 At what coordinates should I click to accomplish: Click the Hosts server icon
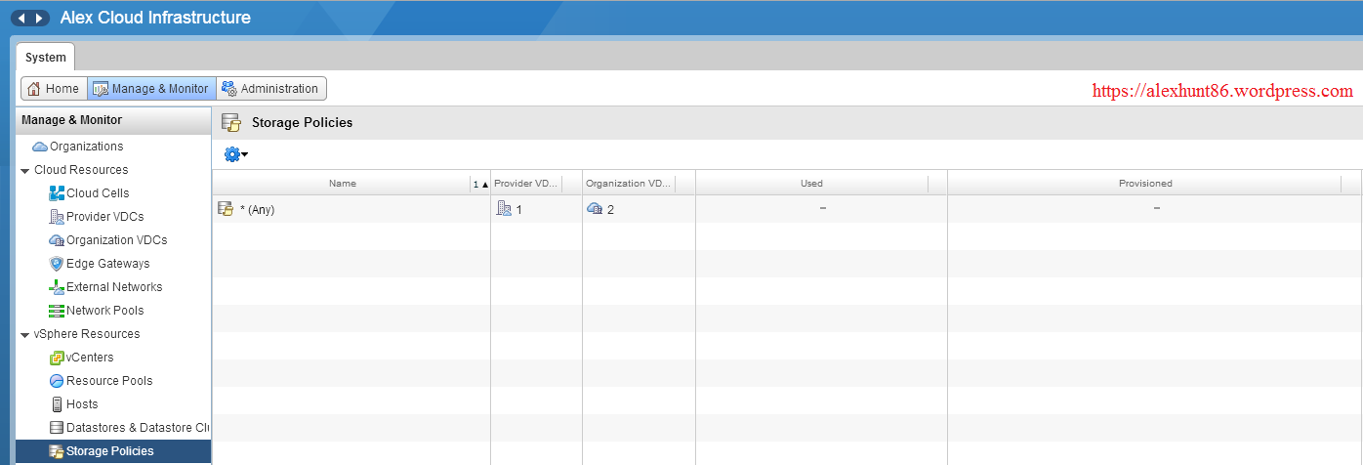tap(57, 404)
